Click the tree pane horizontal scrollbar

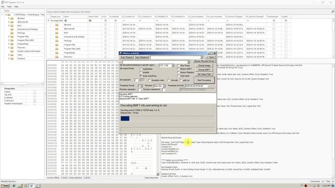[22, 84]
